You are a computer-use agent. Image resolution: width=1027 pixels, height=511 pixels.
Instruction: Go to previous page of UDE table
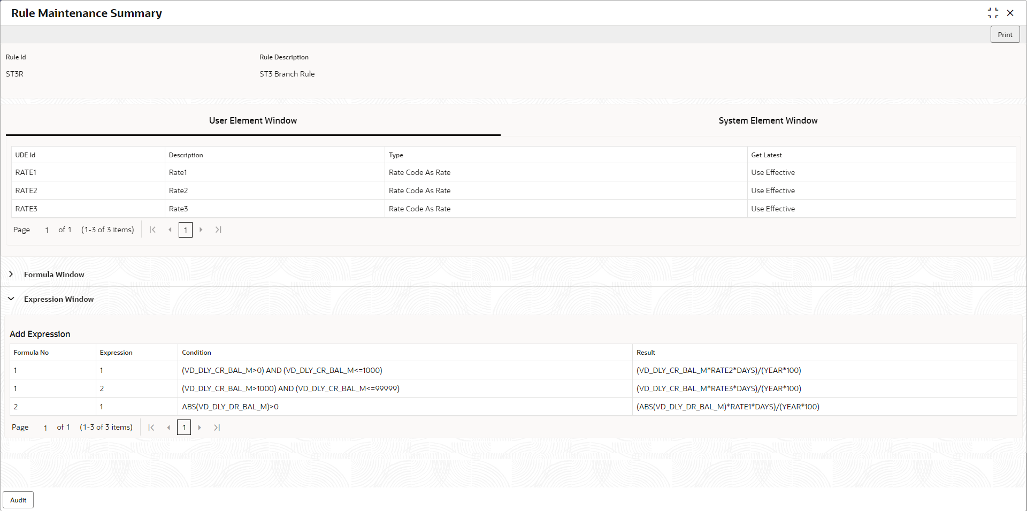pyautogui.click(x=170, y=230)
